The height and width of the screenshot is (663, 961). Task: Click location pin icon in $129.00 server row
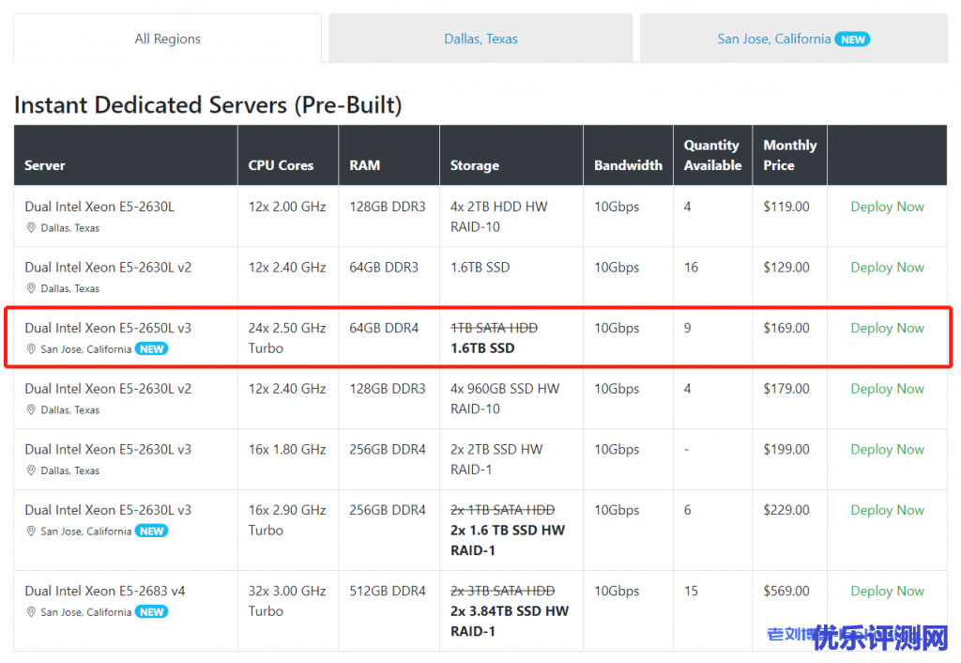tap(31, 289)
